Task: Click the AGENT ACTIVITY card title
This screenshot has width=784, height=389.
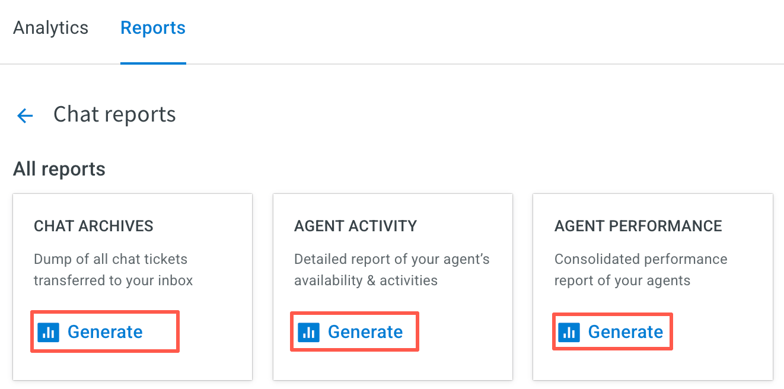Action: click(x=356, y=226)
